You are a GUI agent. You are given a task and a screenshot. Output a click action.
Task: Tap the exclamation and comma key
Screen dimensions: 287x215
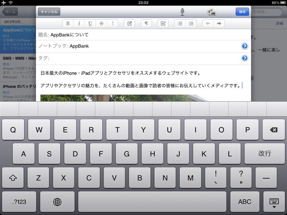click(216, 178)
